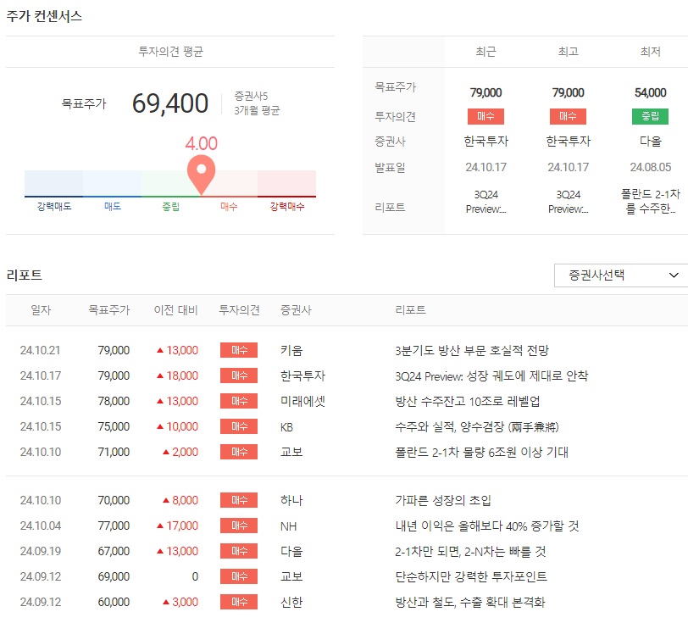The width and height of the screenshot is (688, 623).
Task: Select 강력매수 on the opinion scale
Action: coord(286,205)
